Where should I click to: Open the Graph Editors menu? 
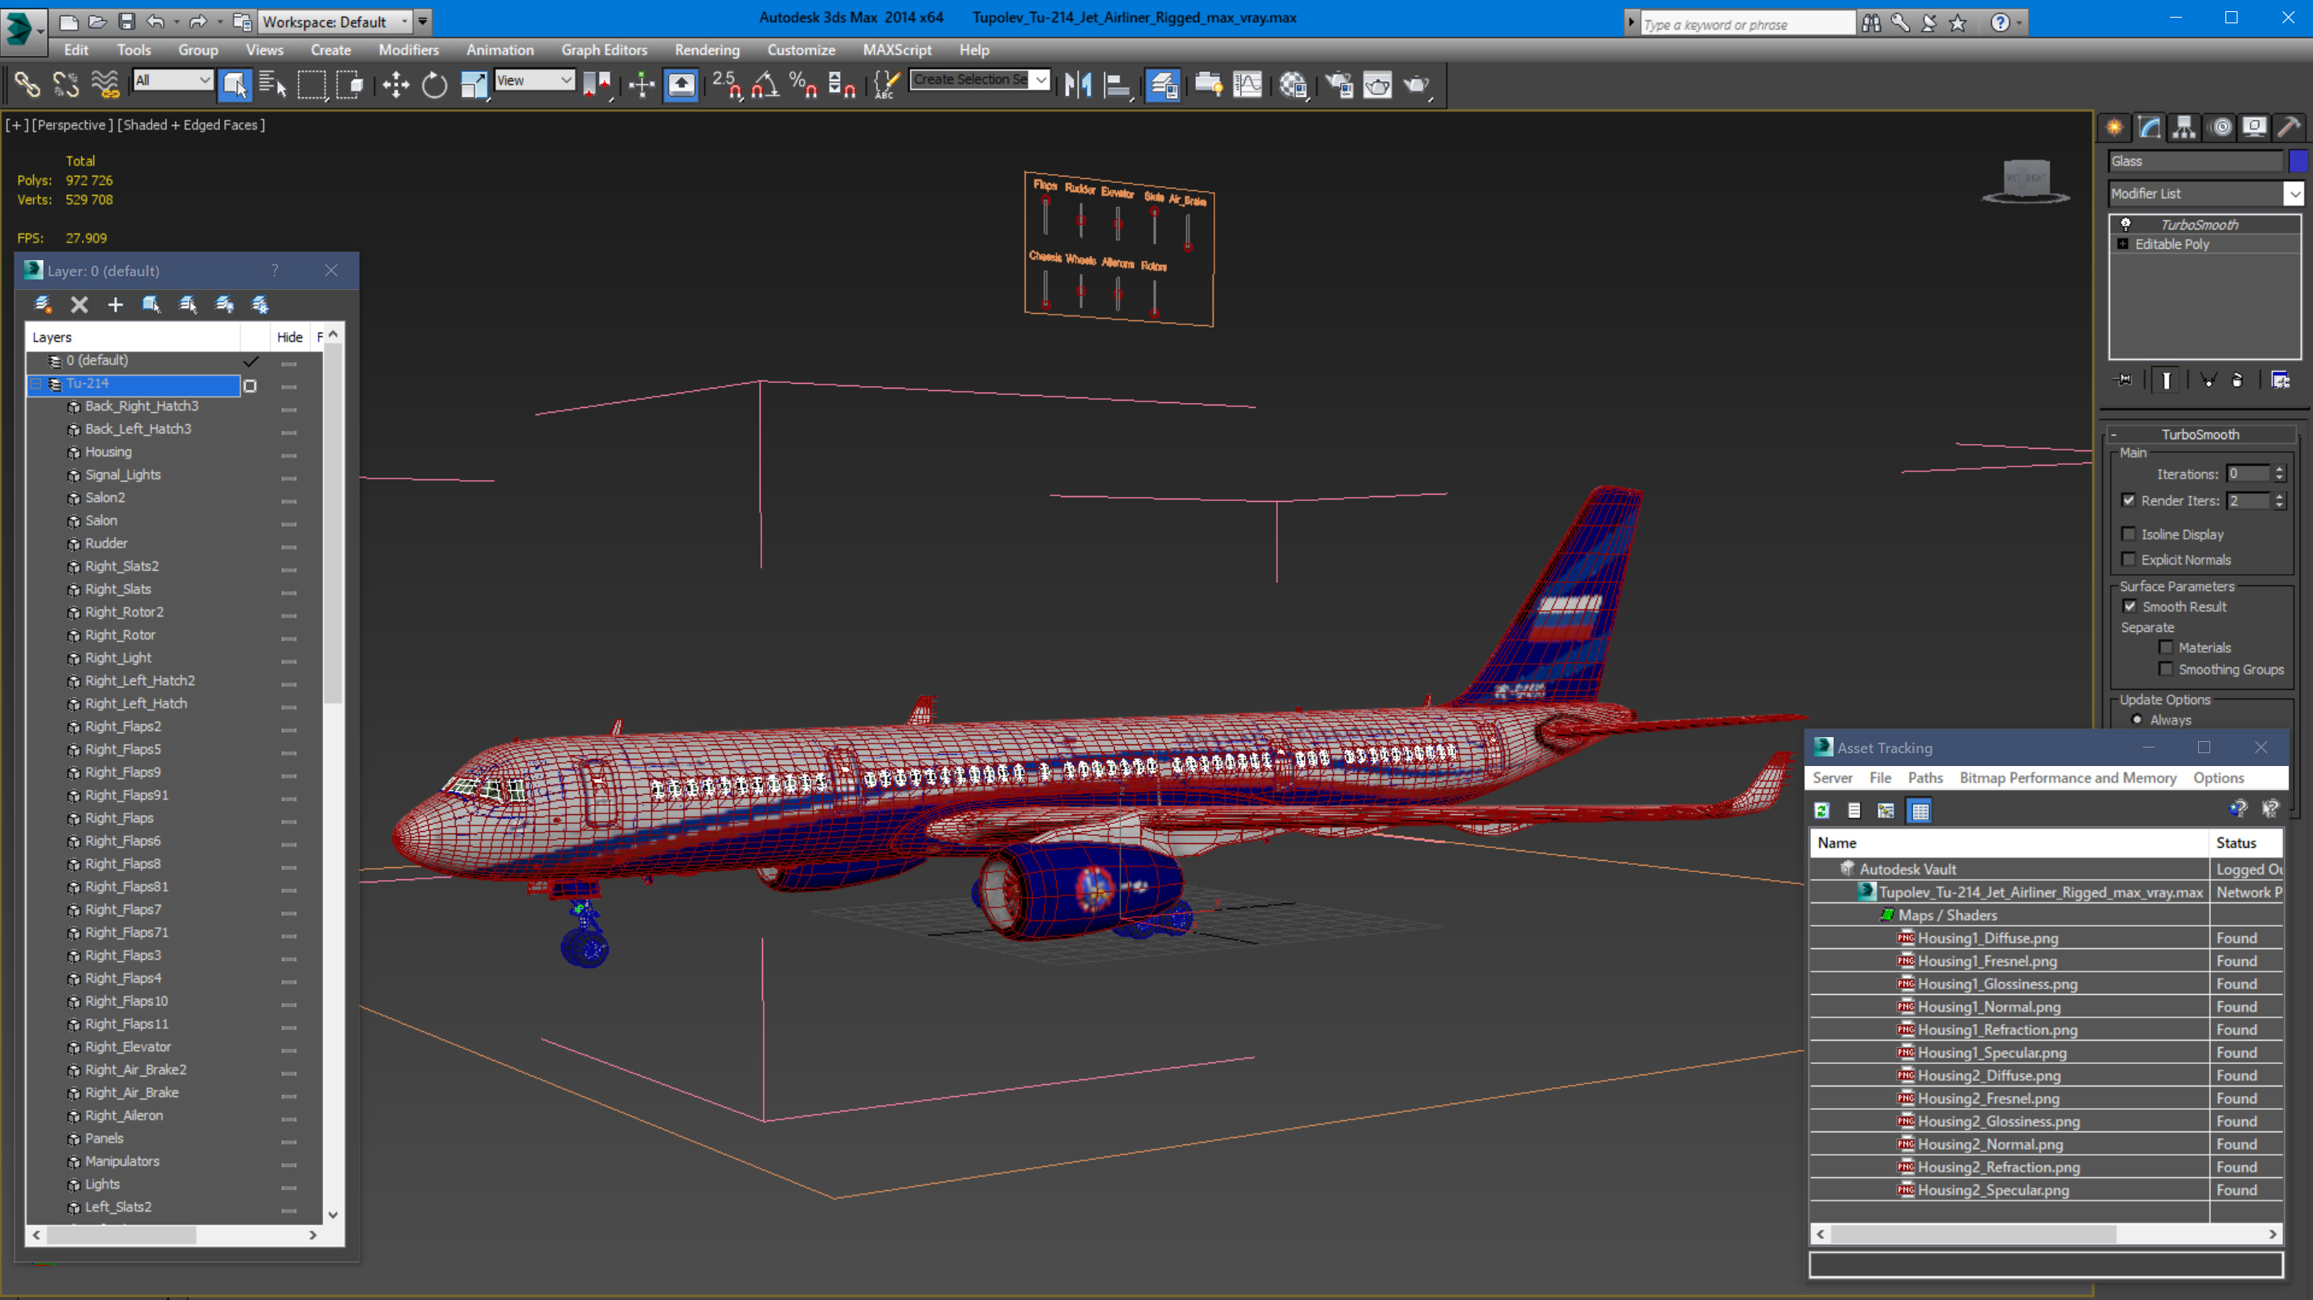[x=604, y=51]
